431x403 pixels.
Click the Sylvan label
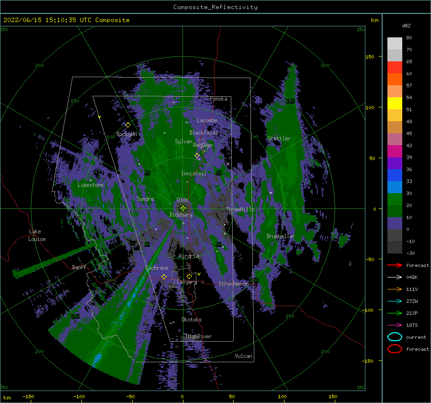tap(183, 141)
